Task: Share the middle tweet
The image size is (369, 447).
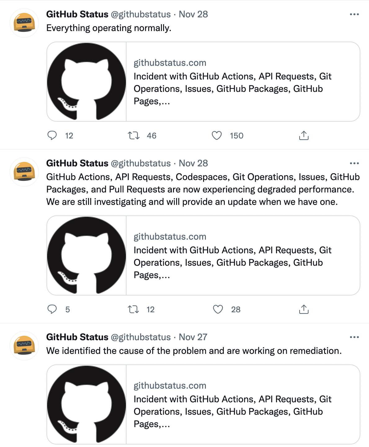Action: [x=304, y=309]
